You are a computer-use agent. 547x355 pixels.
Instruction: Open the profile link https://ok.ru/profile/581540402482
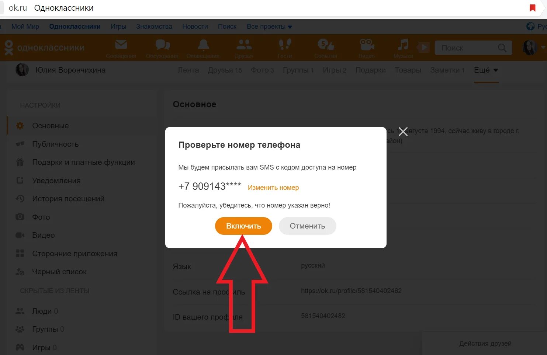351,291
